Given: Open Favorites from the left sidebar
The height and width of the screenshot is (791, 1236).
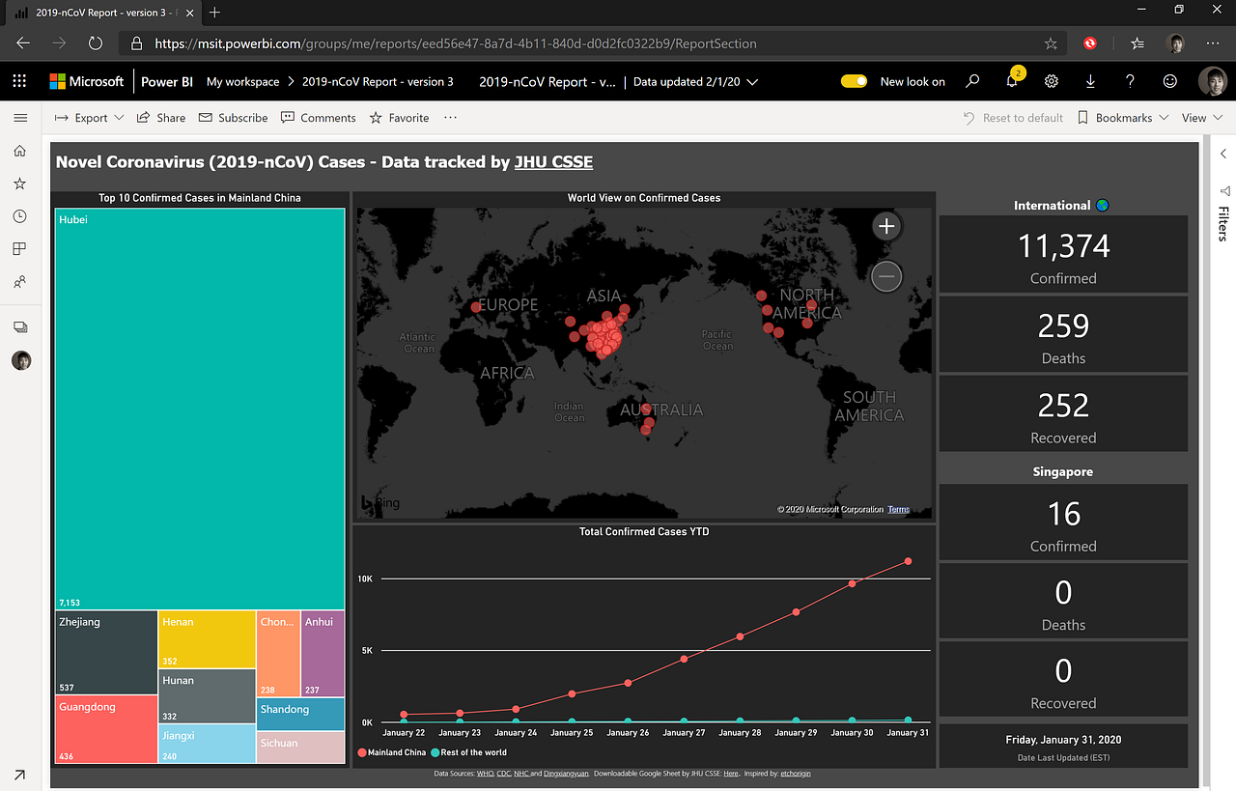Looking at the screenshot, I should pos(19,183).
